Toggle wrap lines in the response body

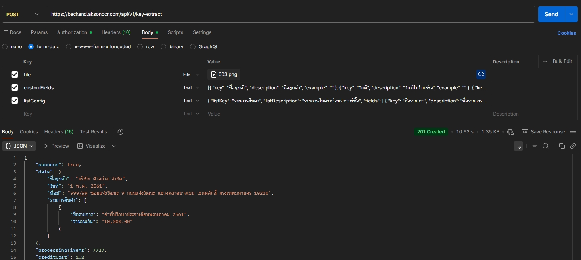click(x=518, y=146)
